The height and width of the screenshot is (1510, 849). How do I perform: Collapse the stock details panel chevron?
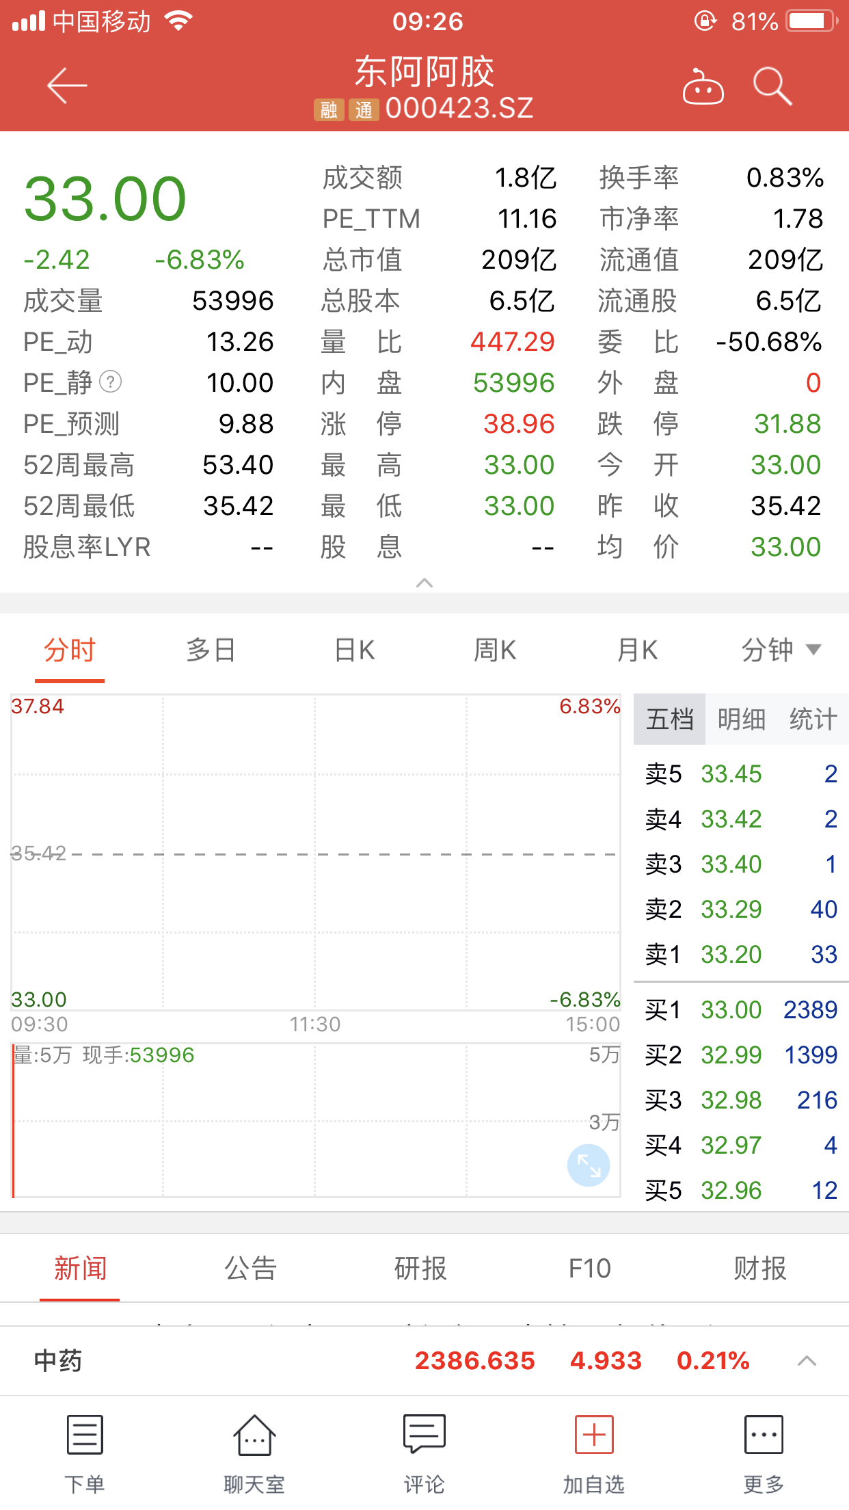click(x=424, y=583)
